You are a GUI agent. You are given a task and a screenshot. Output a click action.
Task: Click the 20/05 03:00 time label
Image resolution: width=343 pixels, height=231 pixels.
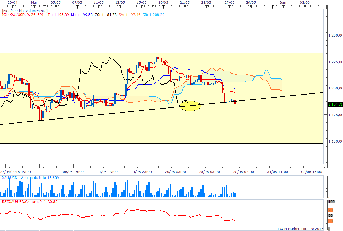tap(176, 172)
